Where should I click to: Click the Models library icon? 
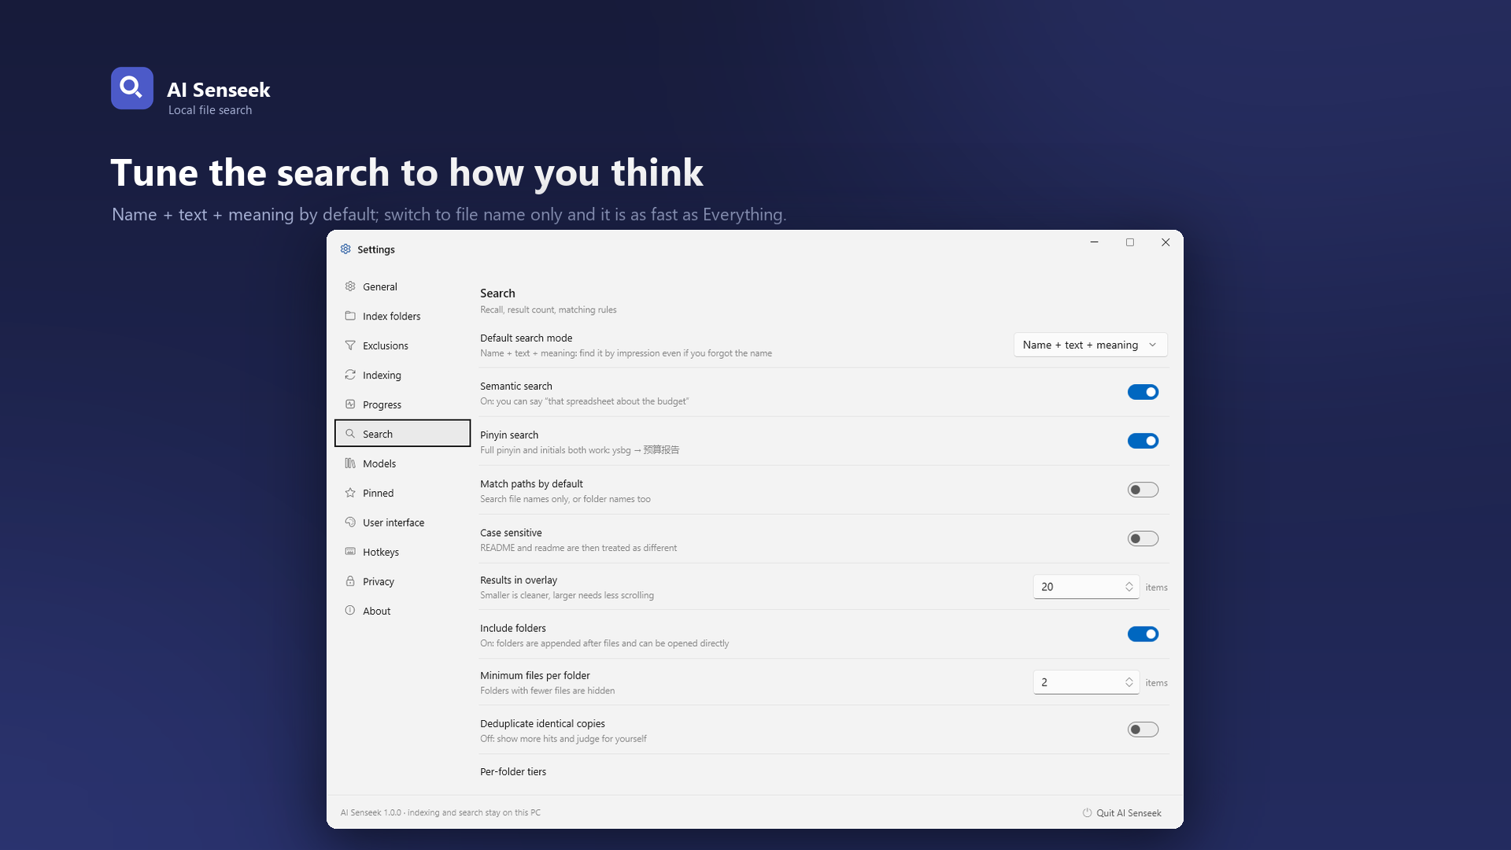[x=350, y=464]
